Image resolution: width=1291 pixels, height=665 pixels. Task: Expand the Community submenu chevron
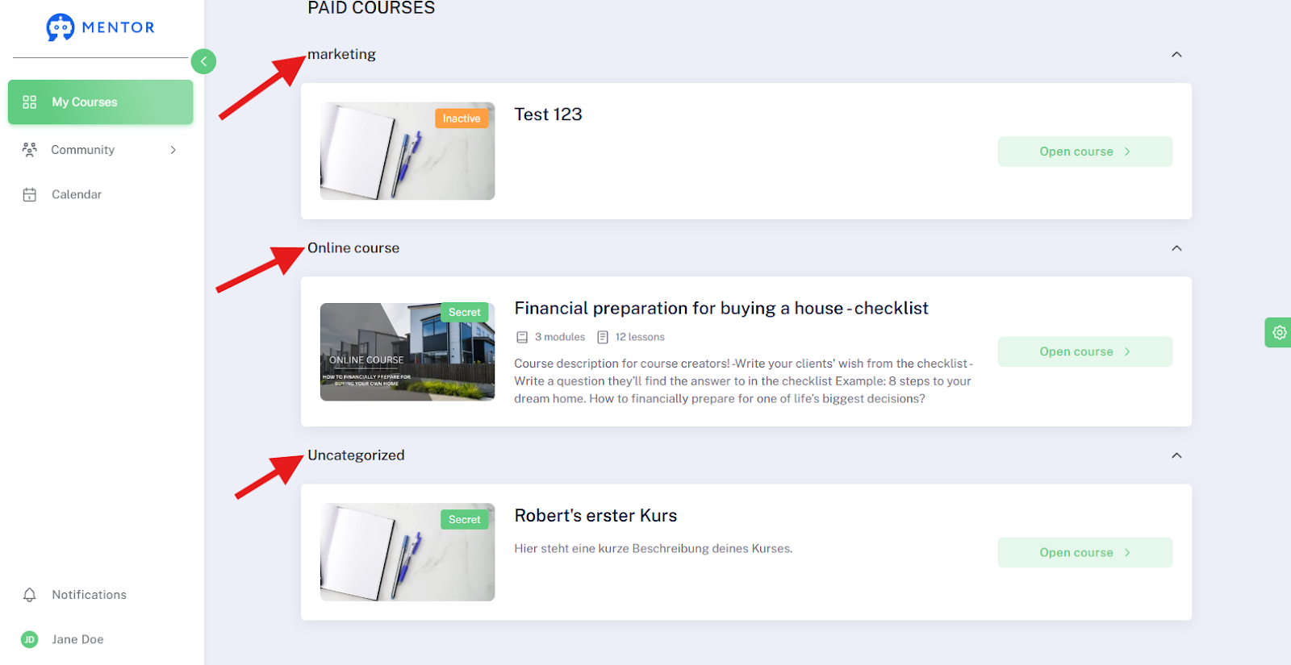pos(173,150)
